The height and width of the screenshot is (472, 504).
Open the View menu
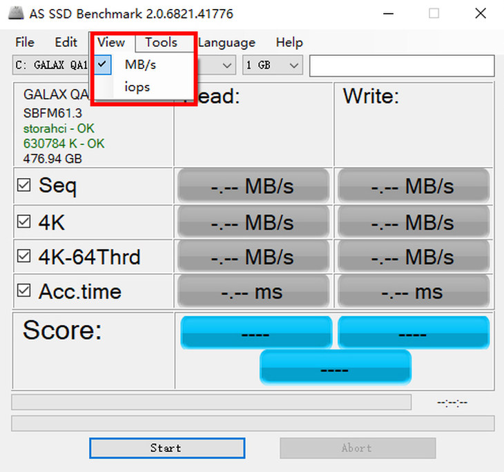point(111,42)
